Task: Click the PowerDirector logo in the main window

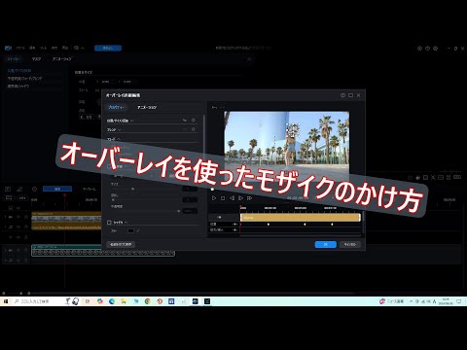Action: click(x=8, y=48)
